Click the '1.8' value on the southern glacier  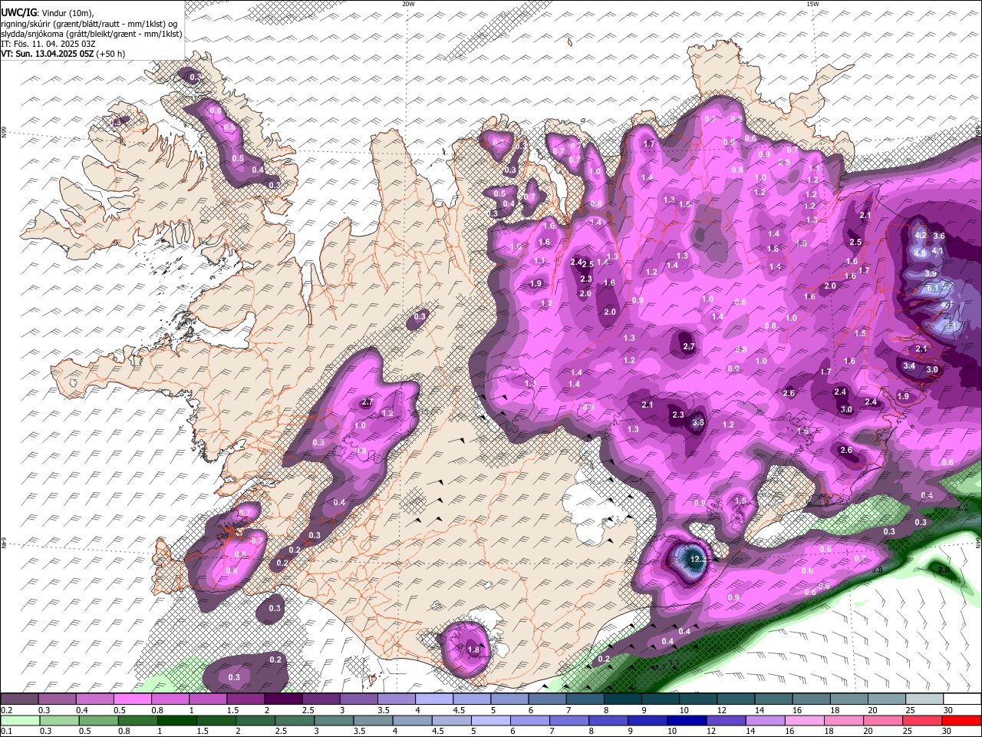(x=473, y=650)
